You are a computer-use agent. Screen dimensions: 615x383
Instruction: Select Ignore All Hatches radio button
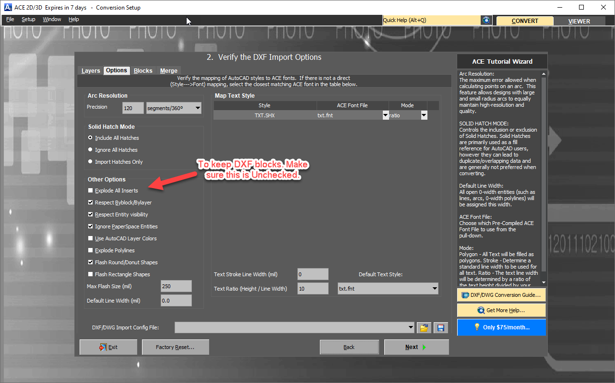point(90,150)
